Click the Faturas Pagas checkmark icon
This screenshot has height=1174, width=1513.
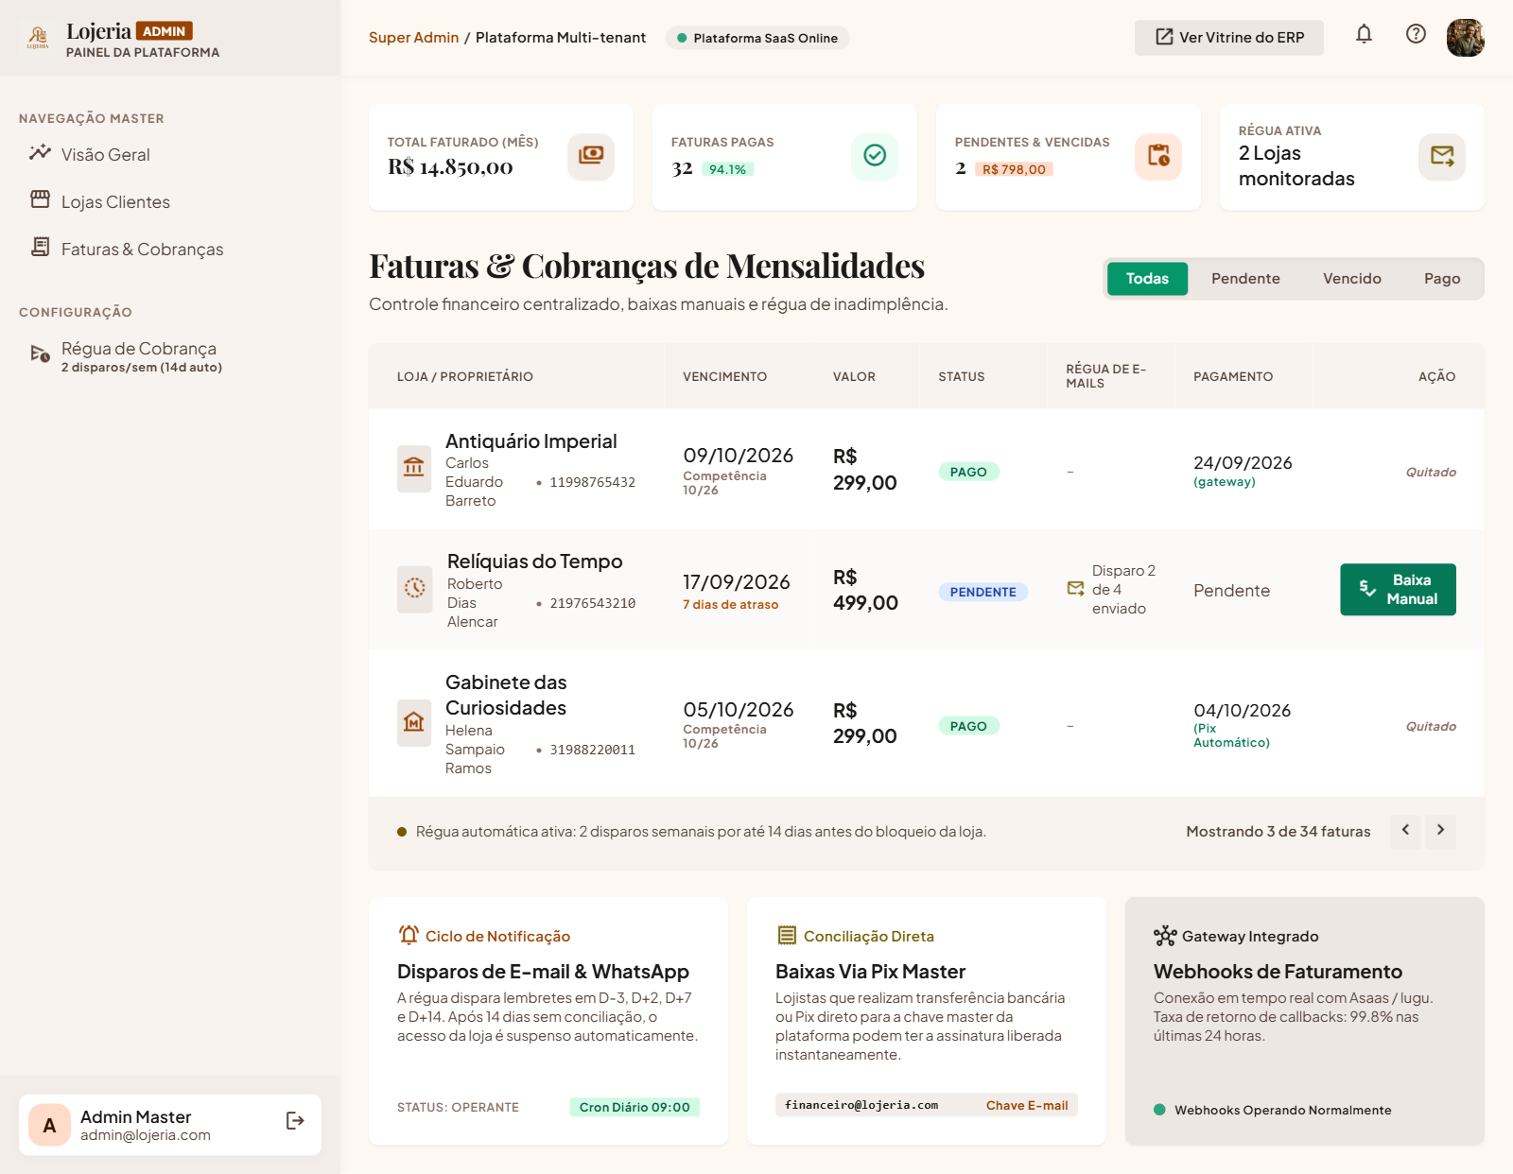[x=875, y=156]
